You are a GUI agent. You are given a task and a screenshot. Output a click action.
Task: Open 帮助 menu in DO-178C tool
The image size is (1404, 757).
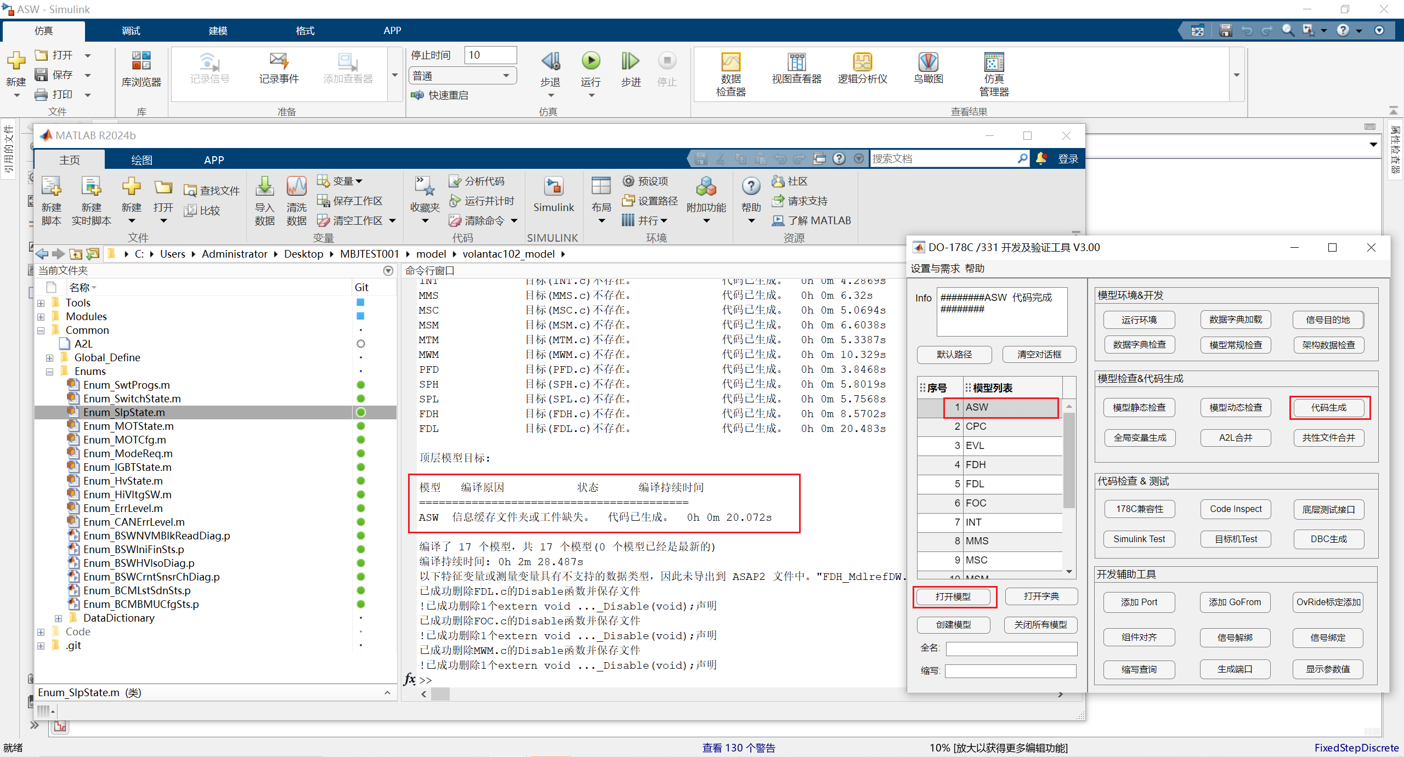coord(975,268)
